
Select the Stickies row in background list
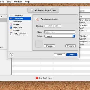tap(84, 31)
